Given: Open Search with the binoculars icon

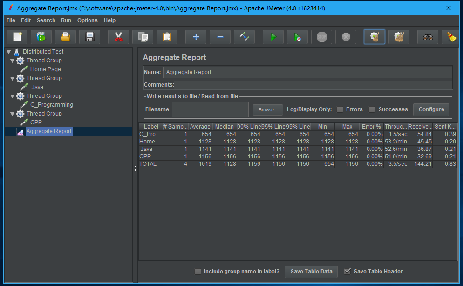Looking at the screenshot, I should click(428, 37).
